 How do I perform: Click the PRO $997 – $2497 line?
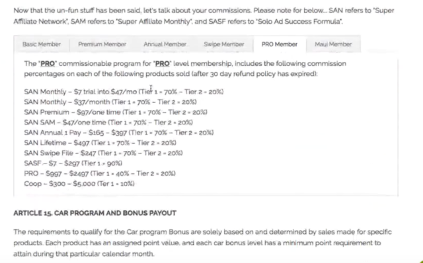(x=100, y=173)
